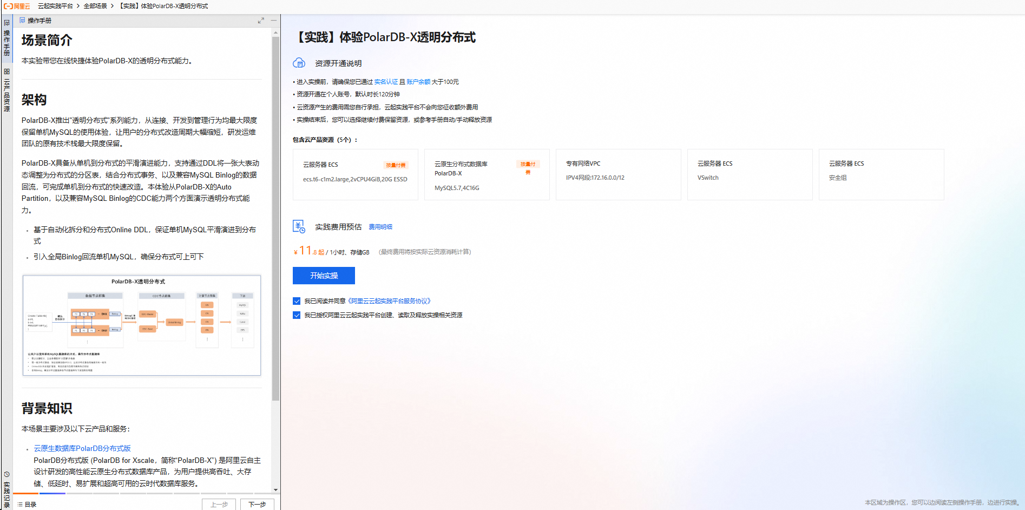1025x510 pixels.
Task: Open the 云产品资源 sidebar tab
Action: tap(6, 90)
